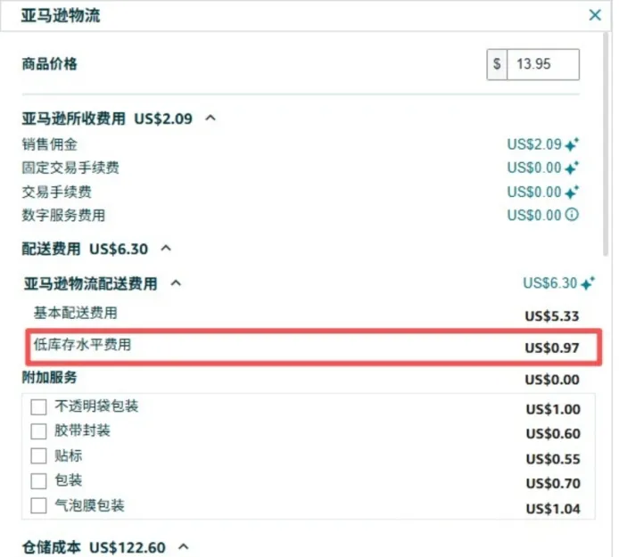Click sparkle icon next to 亚马逊物流配送费用 US$6.30
This screenshot has height=557, width=619.
[587, 284]
